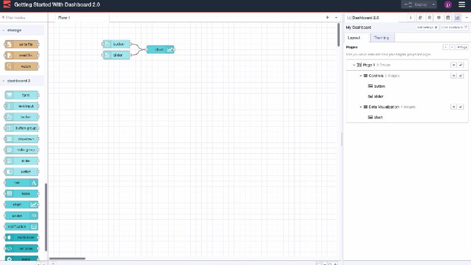Click the 'My Dashboard' title text
Viewport: 471px width, 265px height.
click(x=359, y=27)
